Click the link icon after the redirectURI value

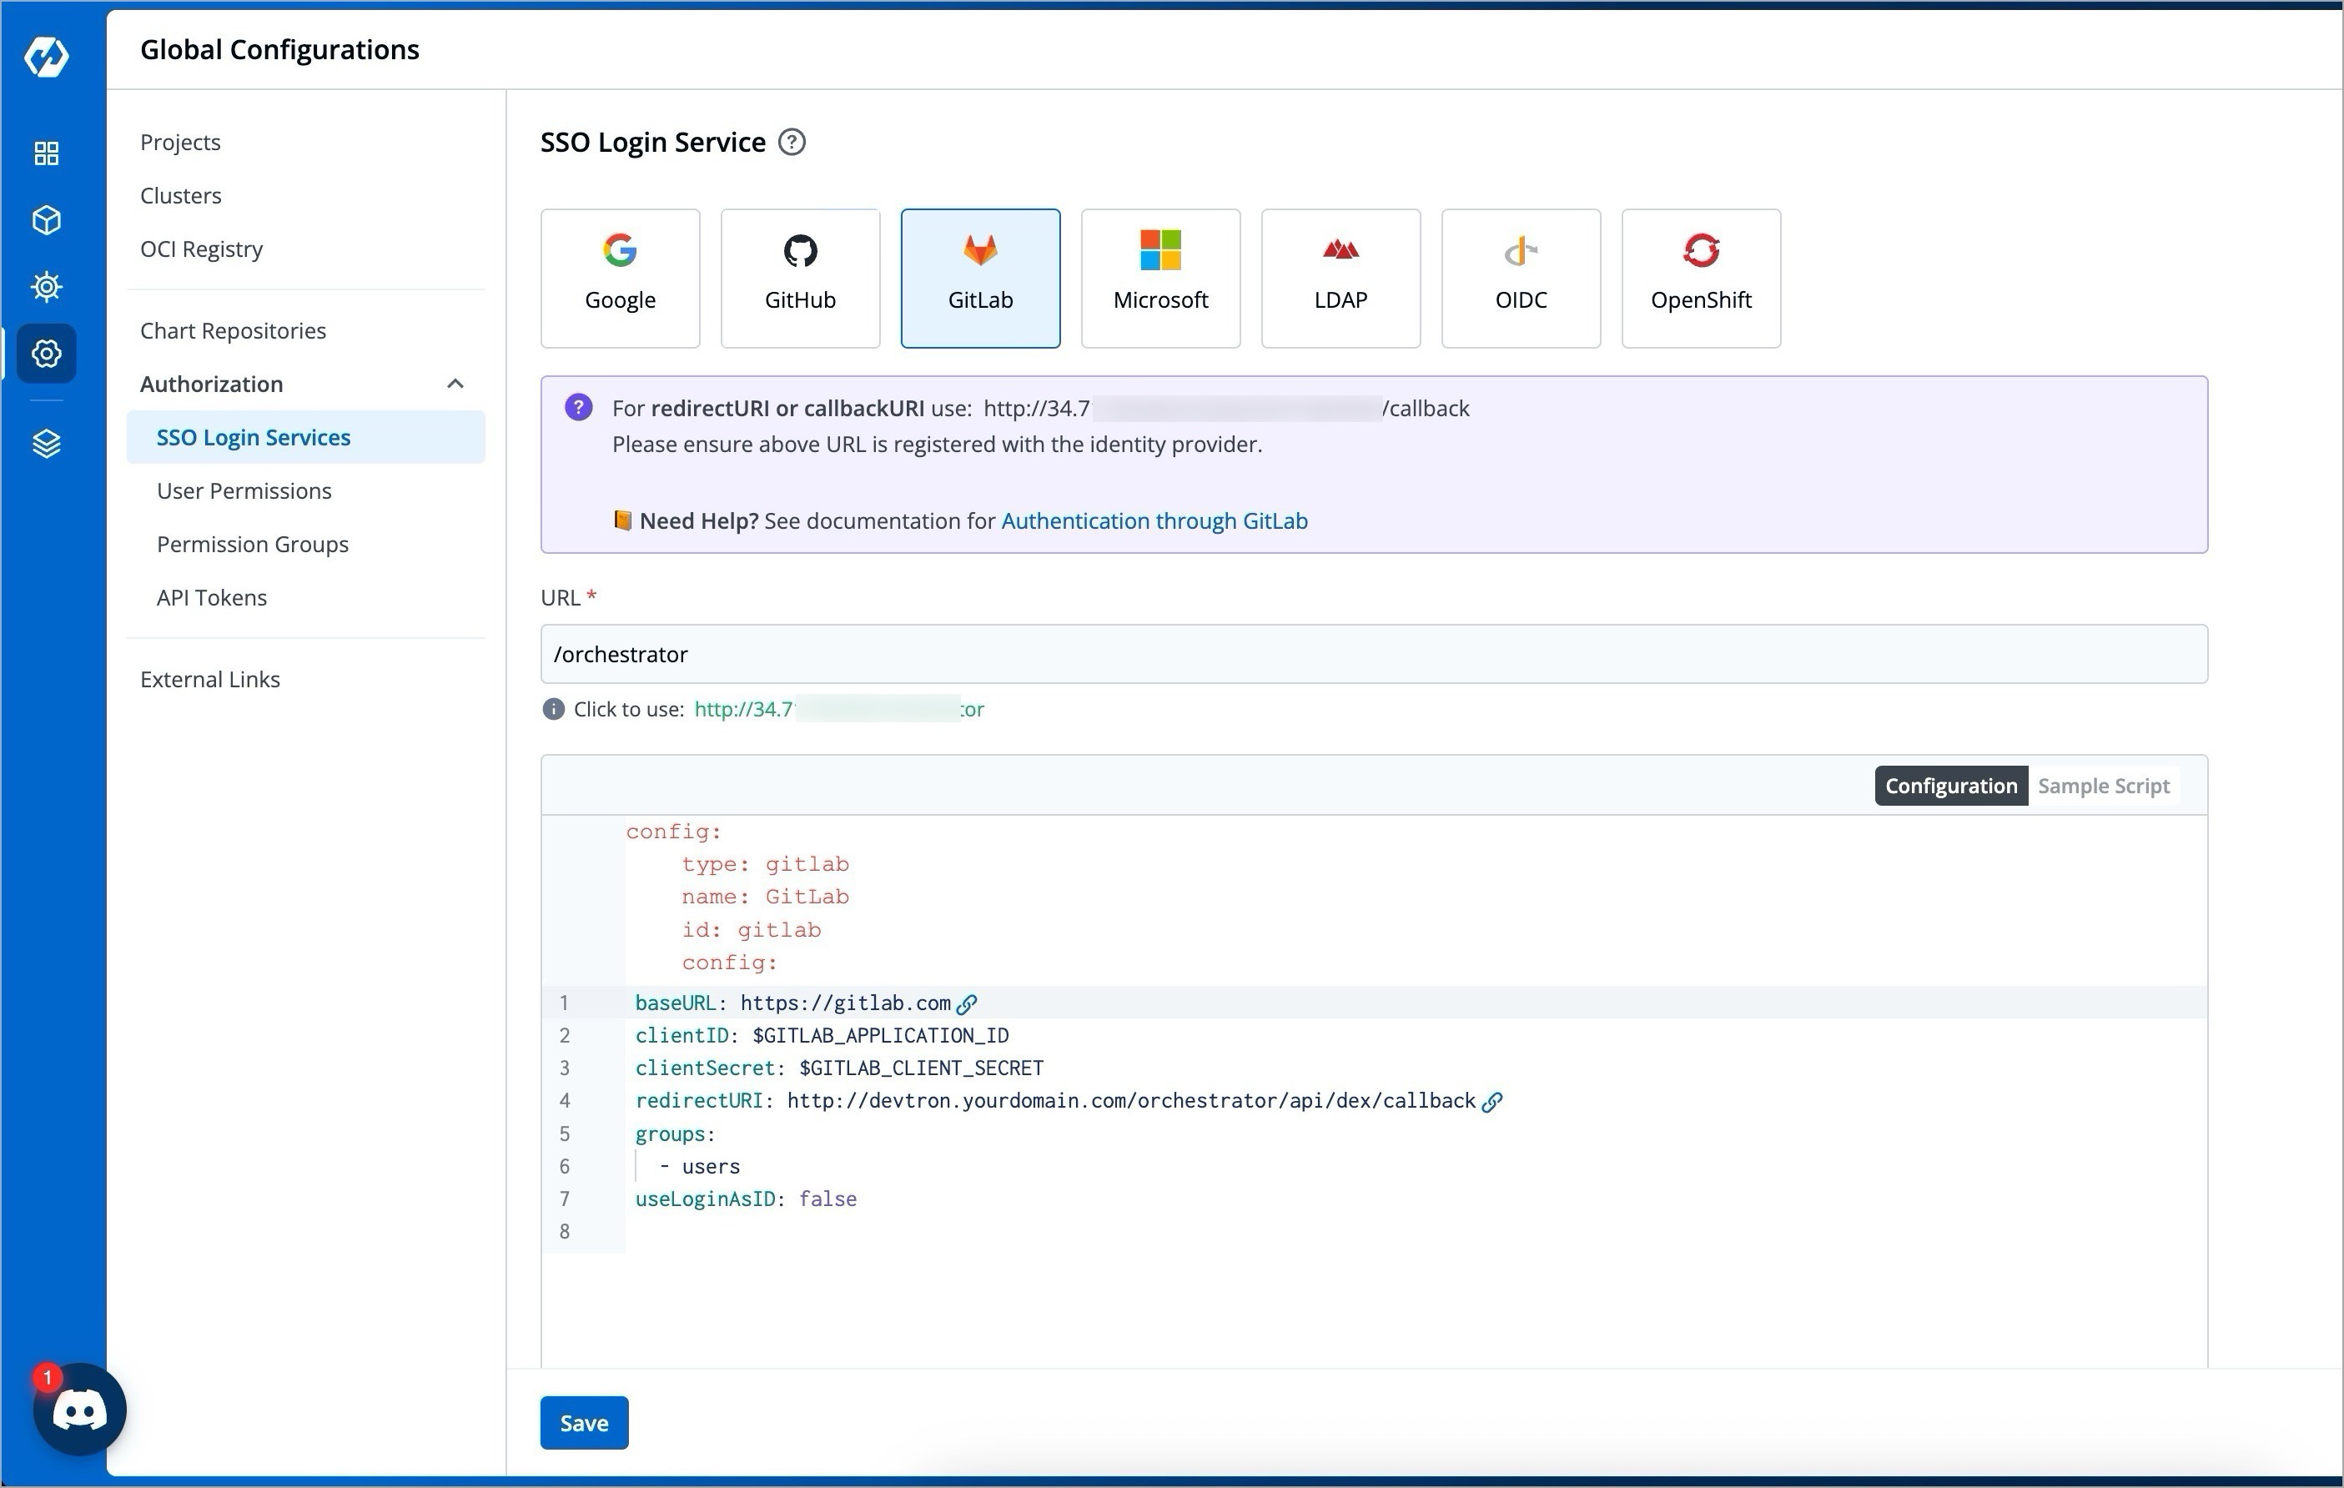click(x=1493, y=1101)
